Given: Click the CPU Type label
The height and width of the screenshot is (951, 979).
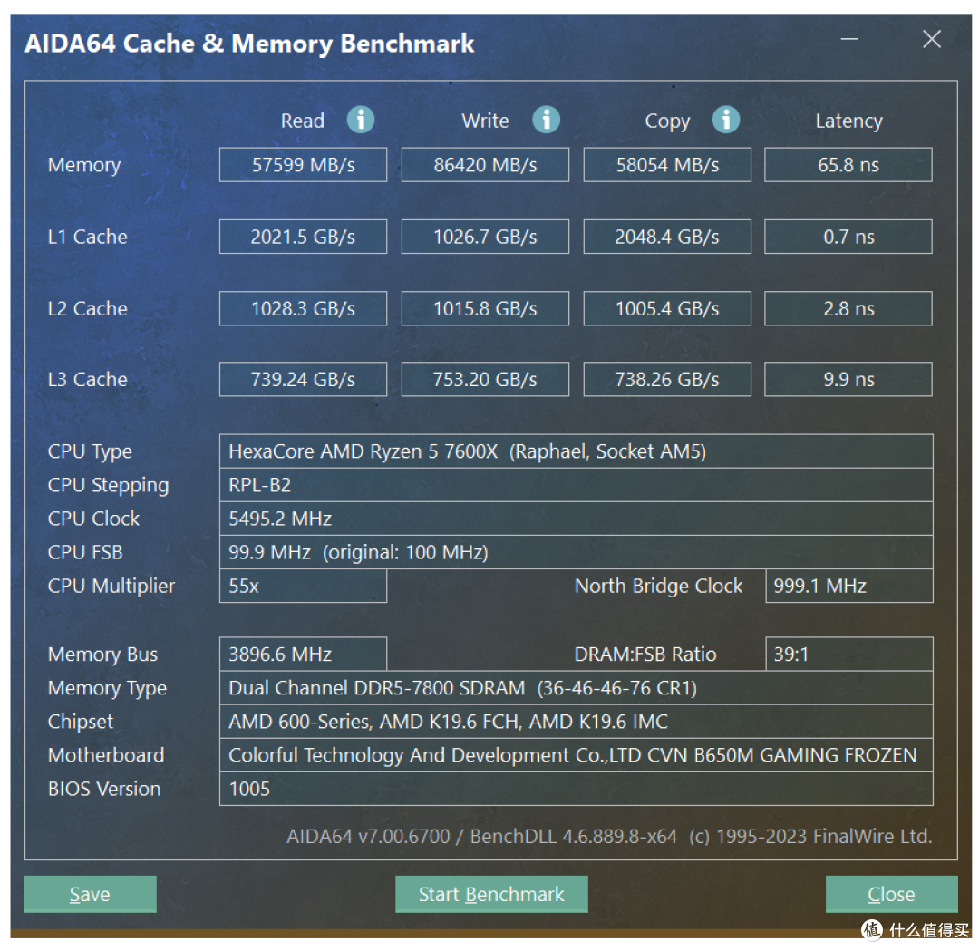Looking at the screenshot, I should pos(90,452).
